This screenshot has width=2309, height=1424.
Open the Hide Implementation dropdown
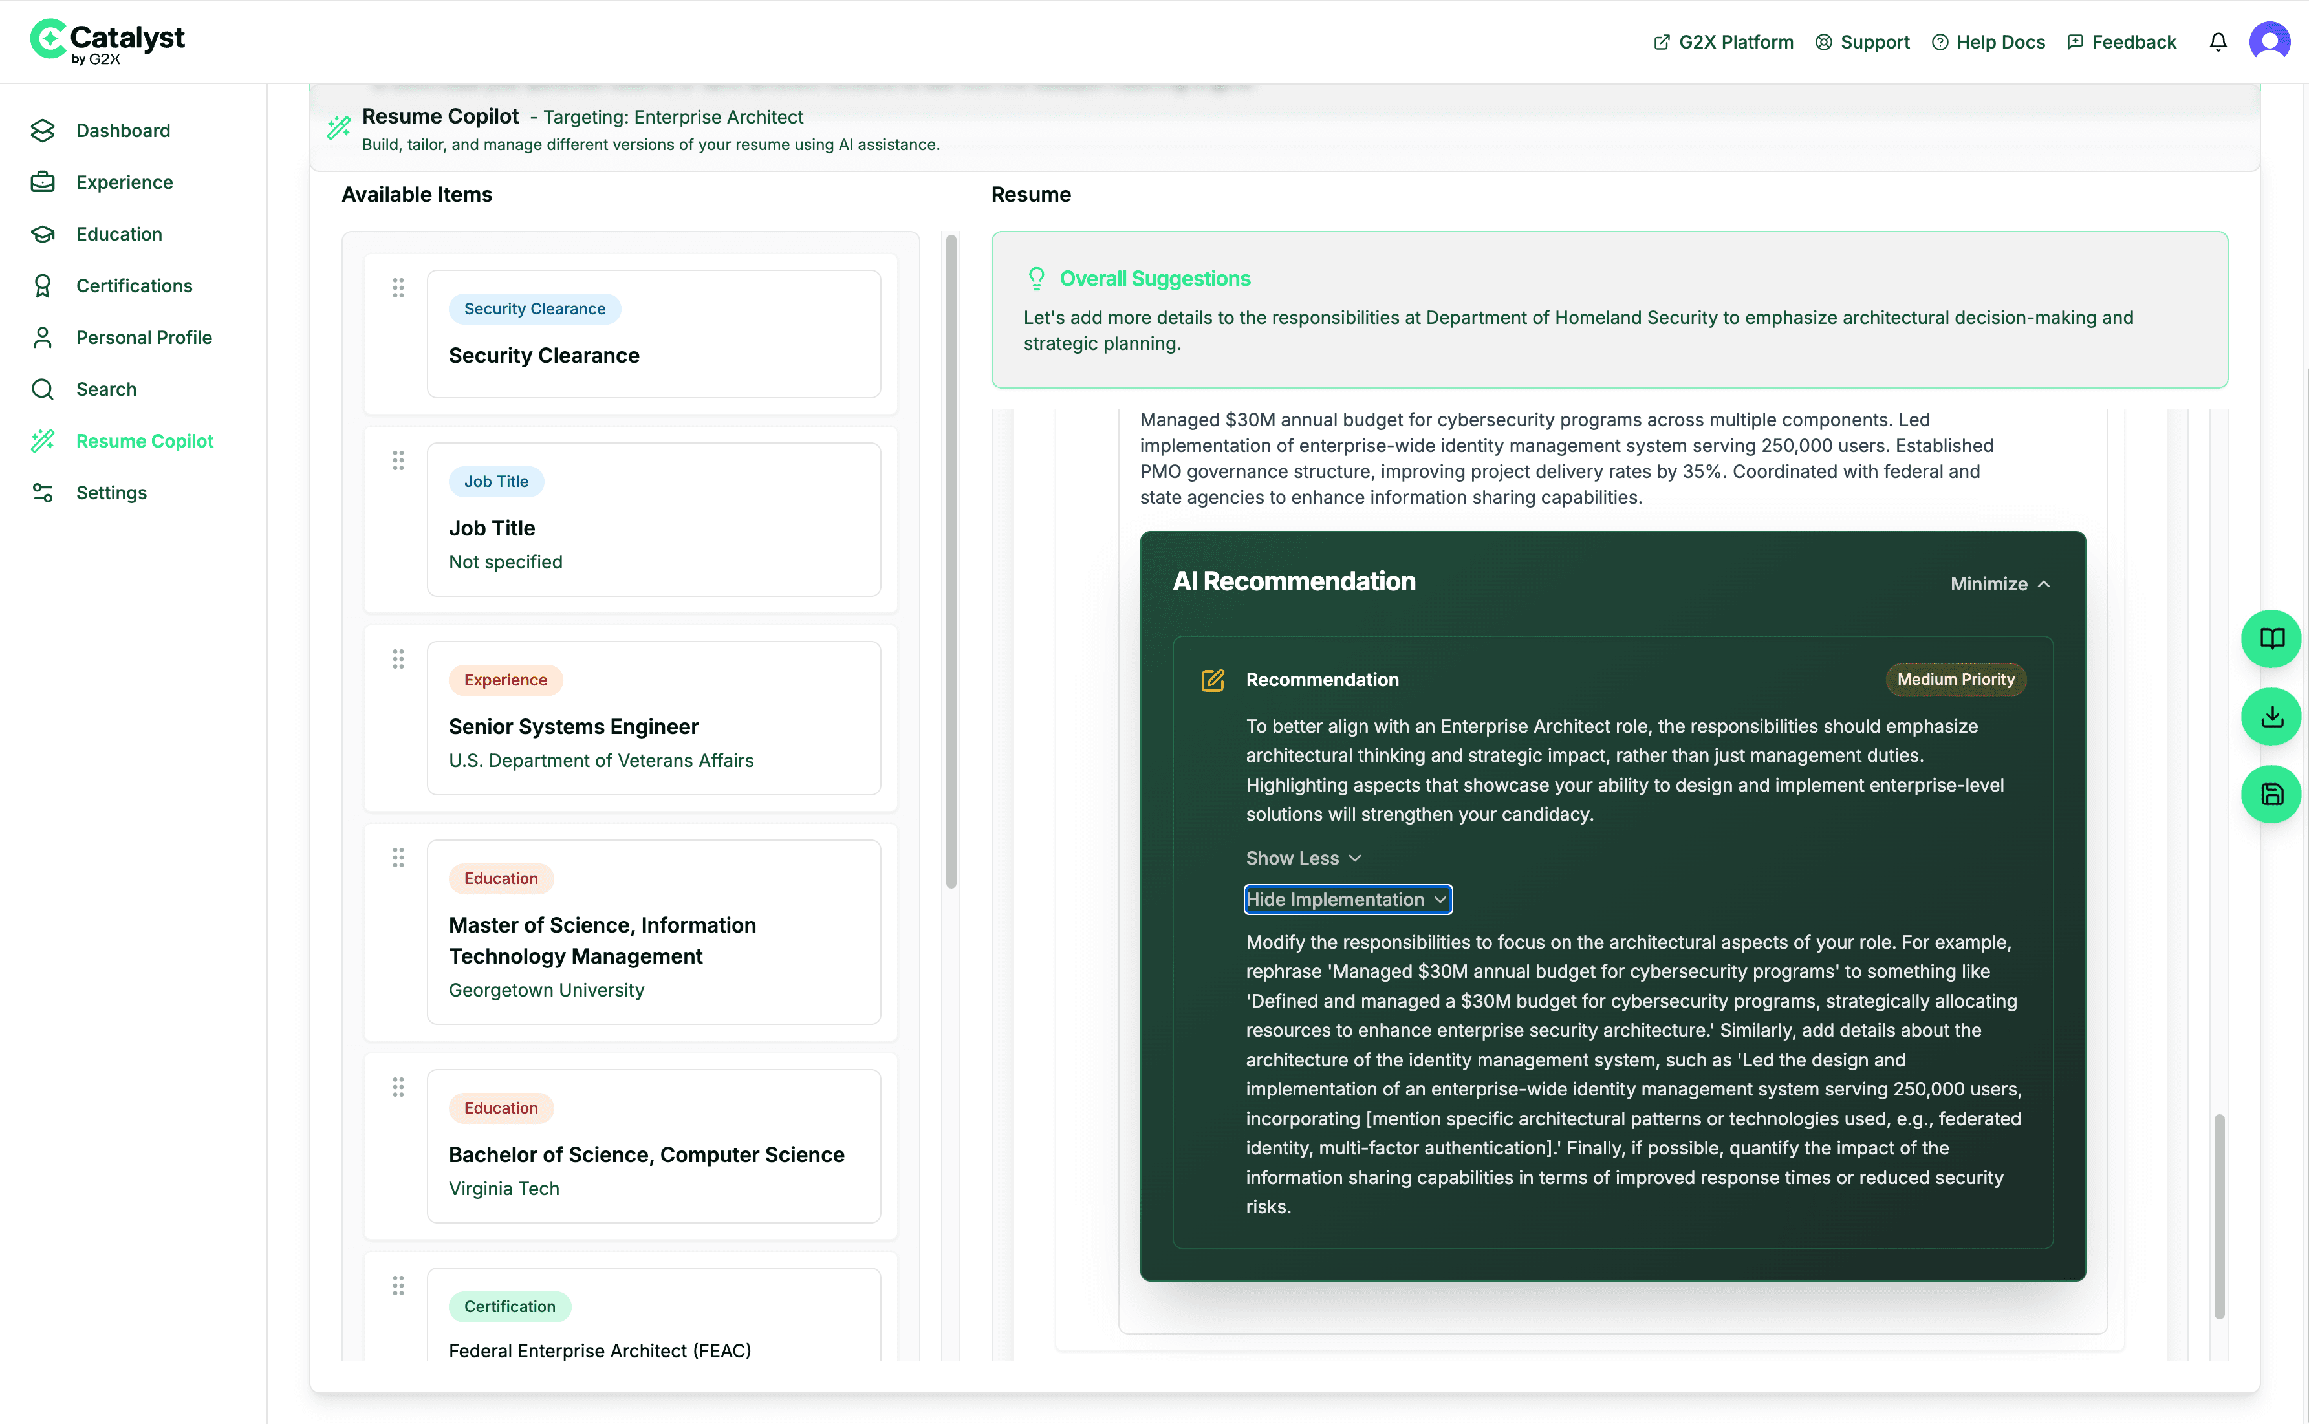point(1347,900)
